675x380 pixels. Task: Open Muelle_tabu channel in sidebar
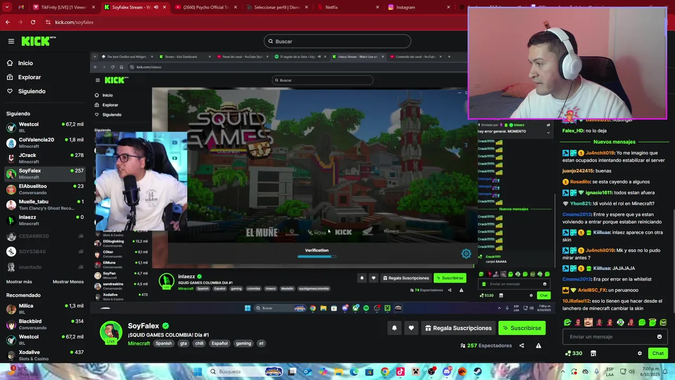(x=45, y=205)
